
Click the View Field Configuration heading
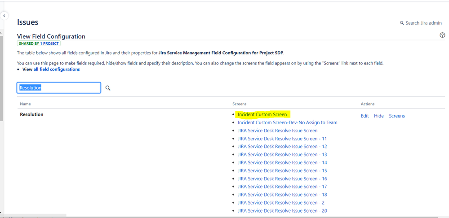51,36
